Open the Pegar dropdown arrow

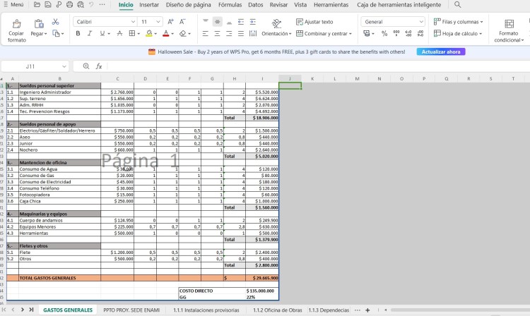(45, 34)
